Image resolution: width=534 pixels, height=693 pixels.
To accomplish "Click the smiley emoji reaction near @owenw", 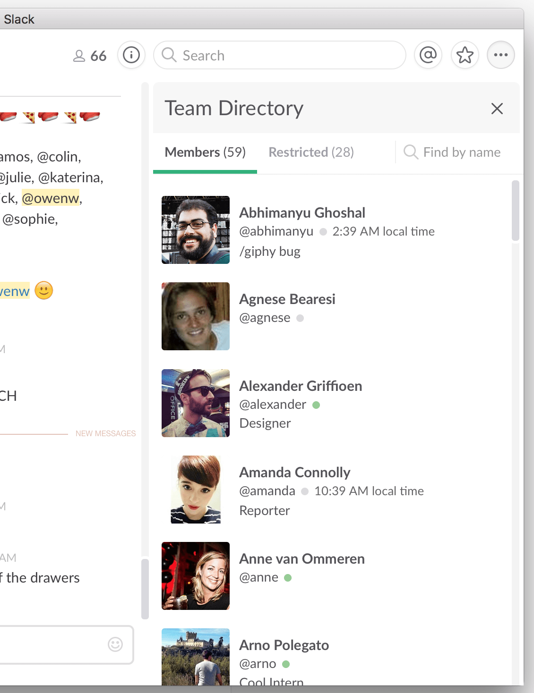I will pyautogui.click(x=43, y=291).
